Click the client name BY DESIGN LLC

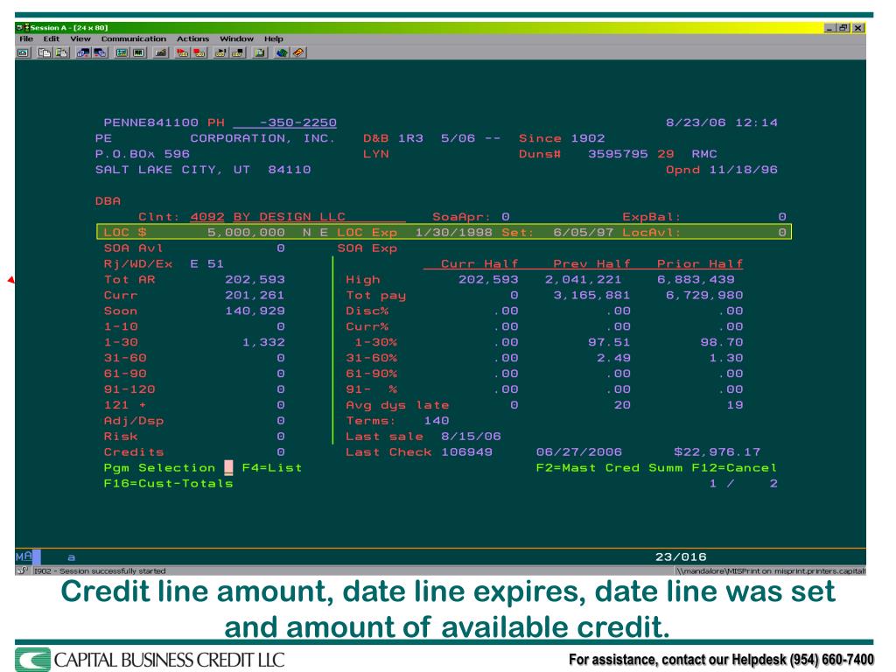tap(289, 217)
